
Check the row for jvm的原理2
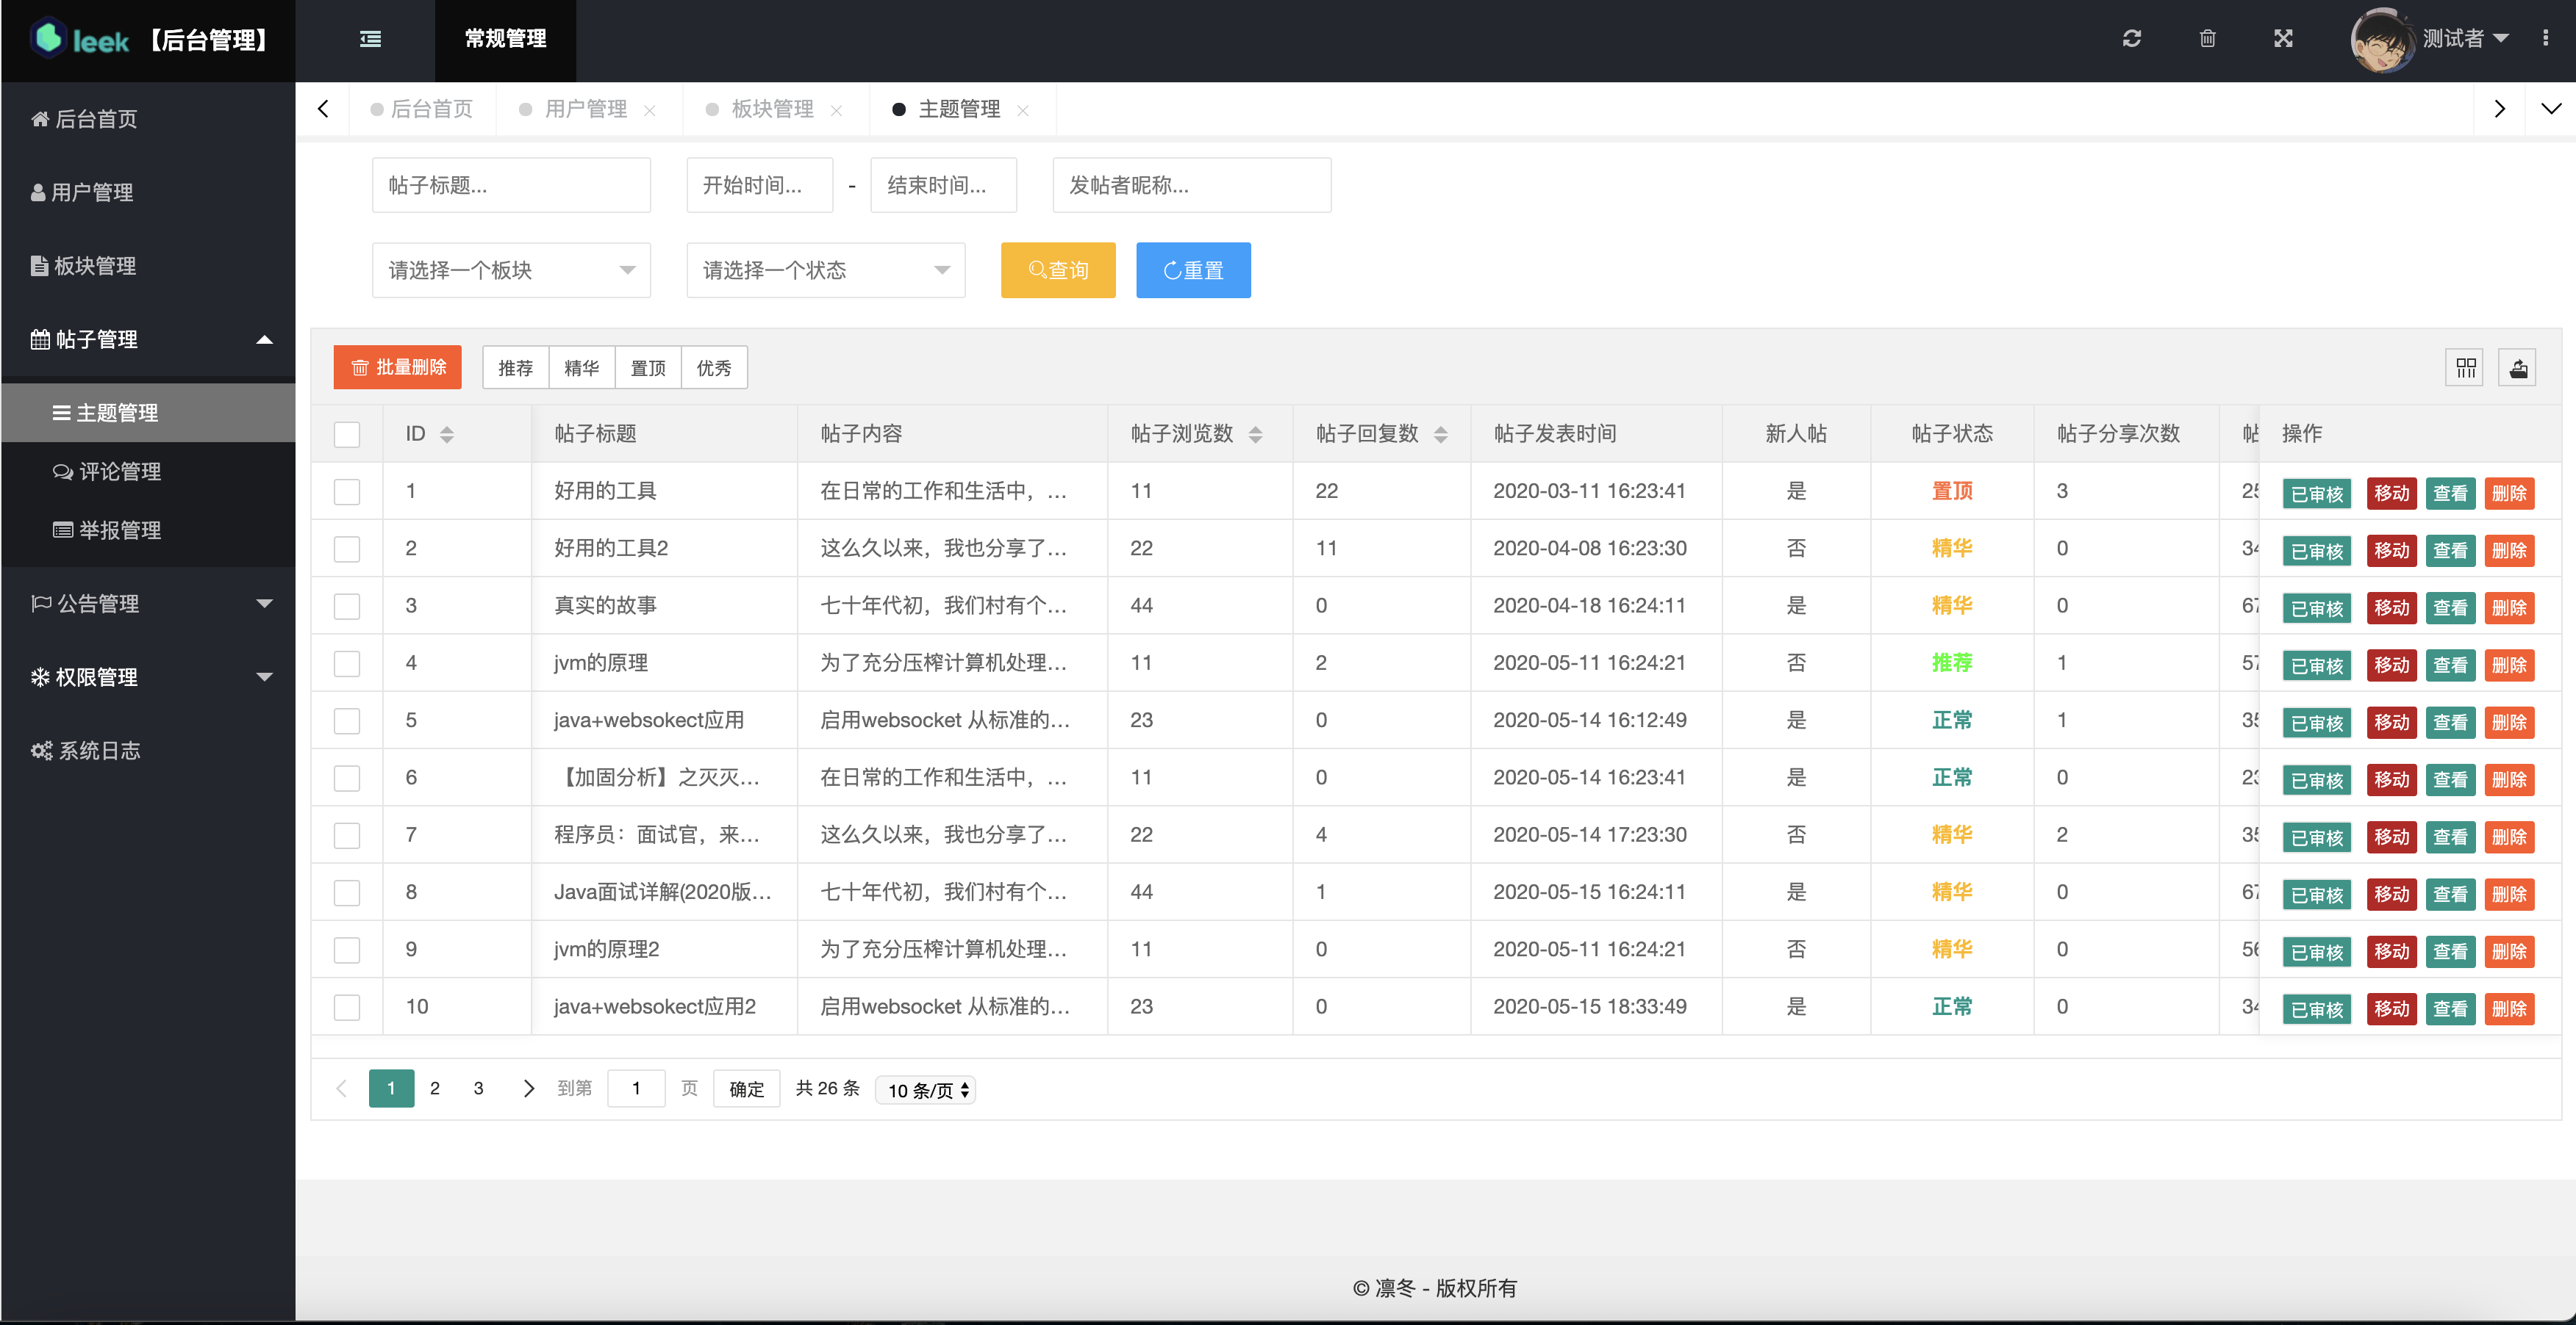click(347, 950)
